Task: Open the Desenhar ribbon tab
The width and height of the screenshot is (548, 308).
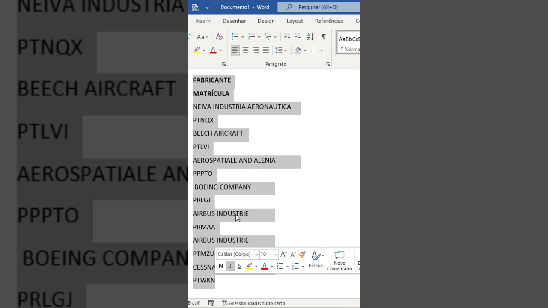Action: point(234,21)
